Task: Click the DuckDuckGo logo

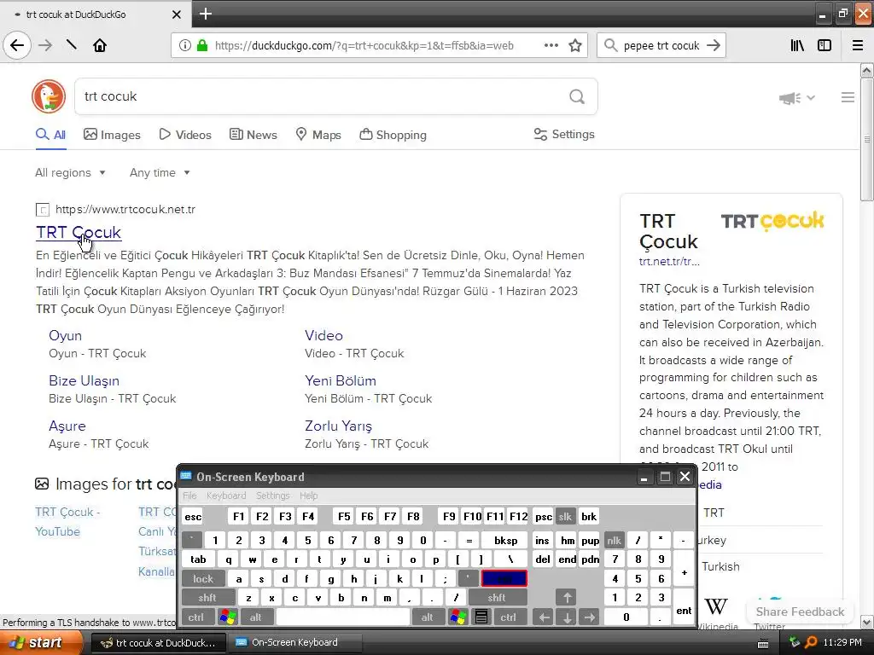Action: pyautogui.click(x=49, y=96)
